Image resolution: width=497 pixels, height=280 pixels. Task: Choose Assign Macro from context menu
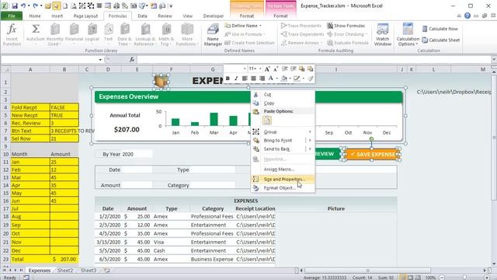click(283, 170)
